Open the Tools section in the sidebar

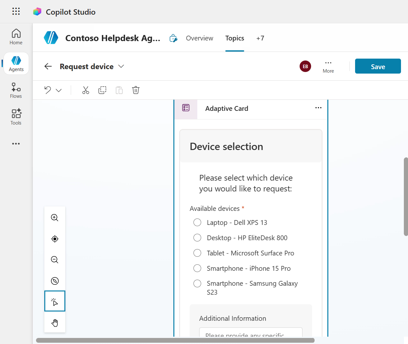(x=16, y=117)
